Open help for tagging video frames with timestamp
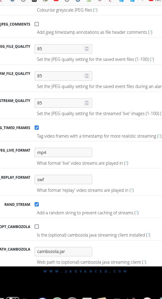The image size is (162, 299). [x=159, y=136]
